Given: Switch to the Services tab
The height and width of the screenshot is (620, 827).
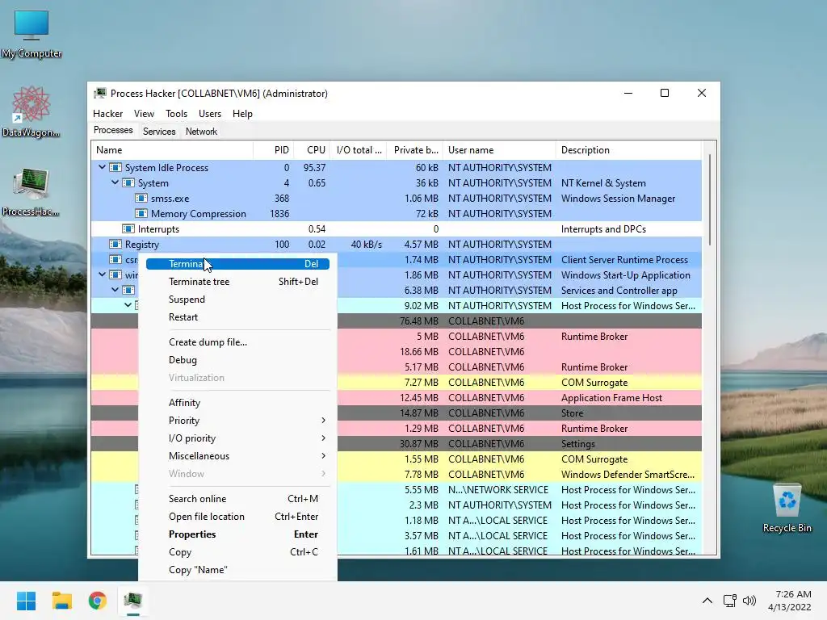Looking at the screenshot, I should click(x=159, y=132).
